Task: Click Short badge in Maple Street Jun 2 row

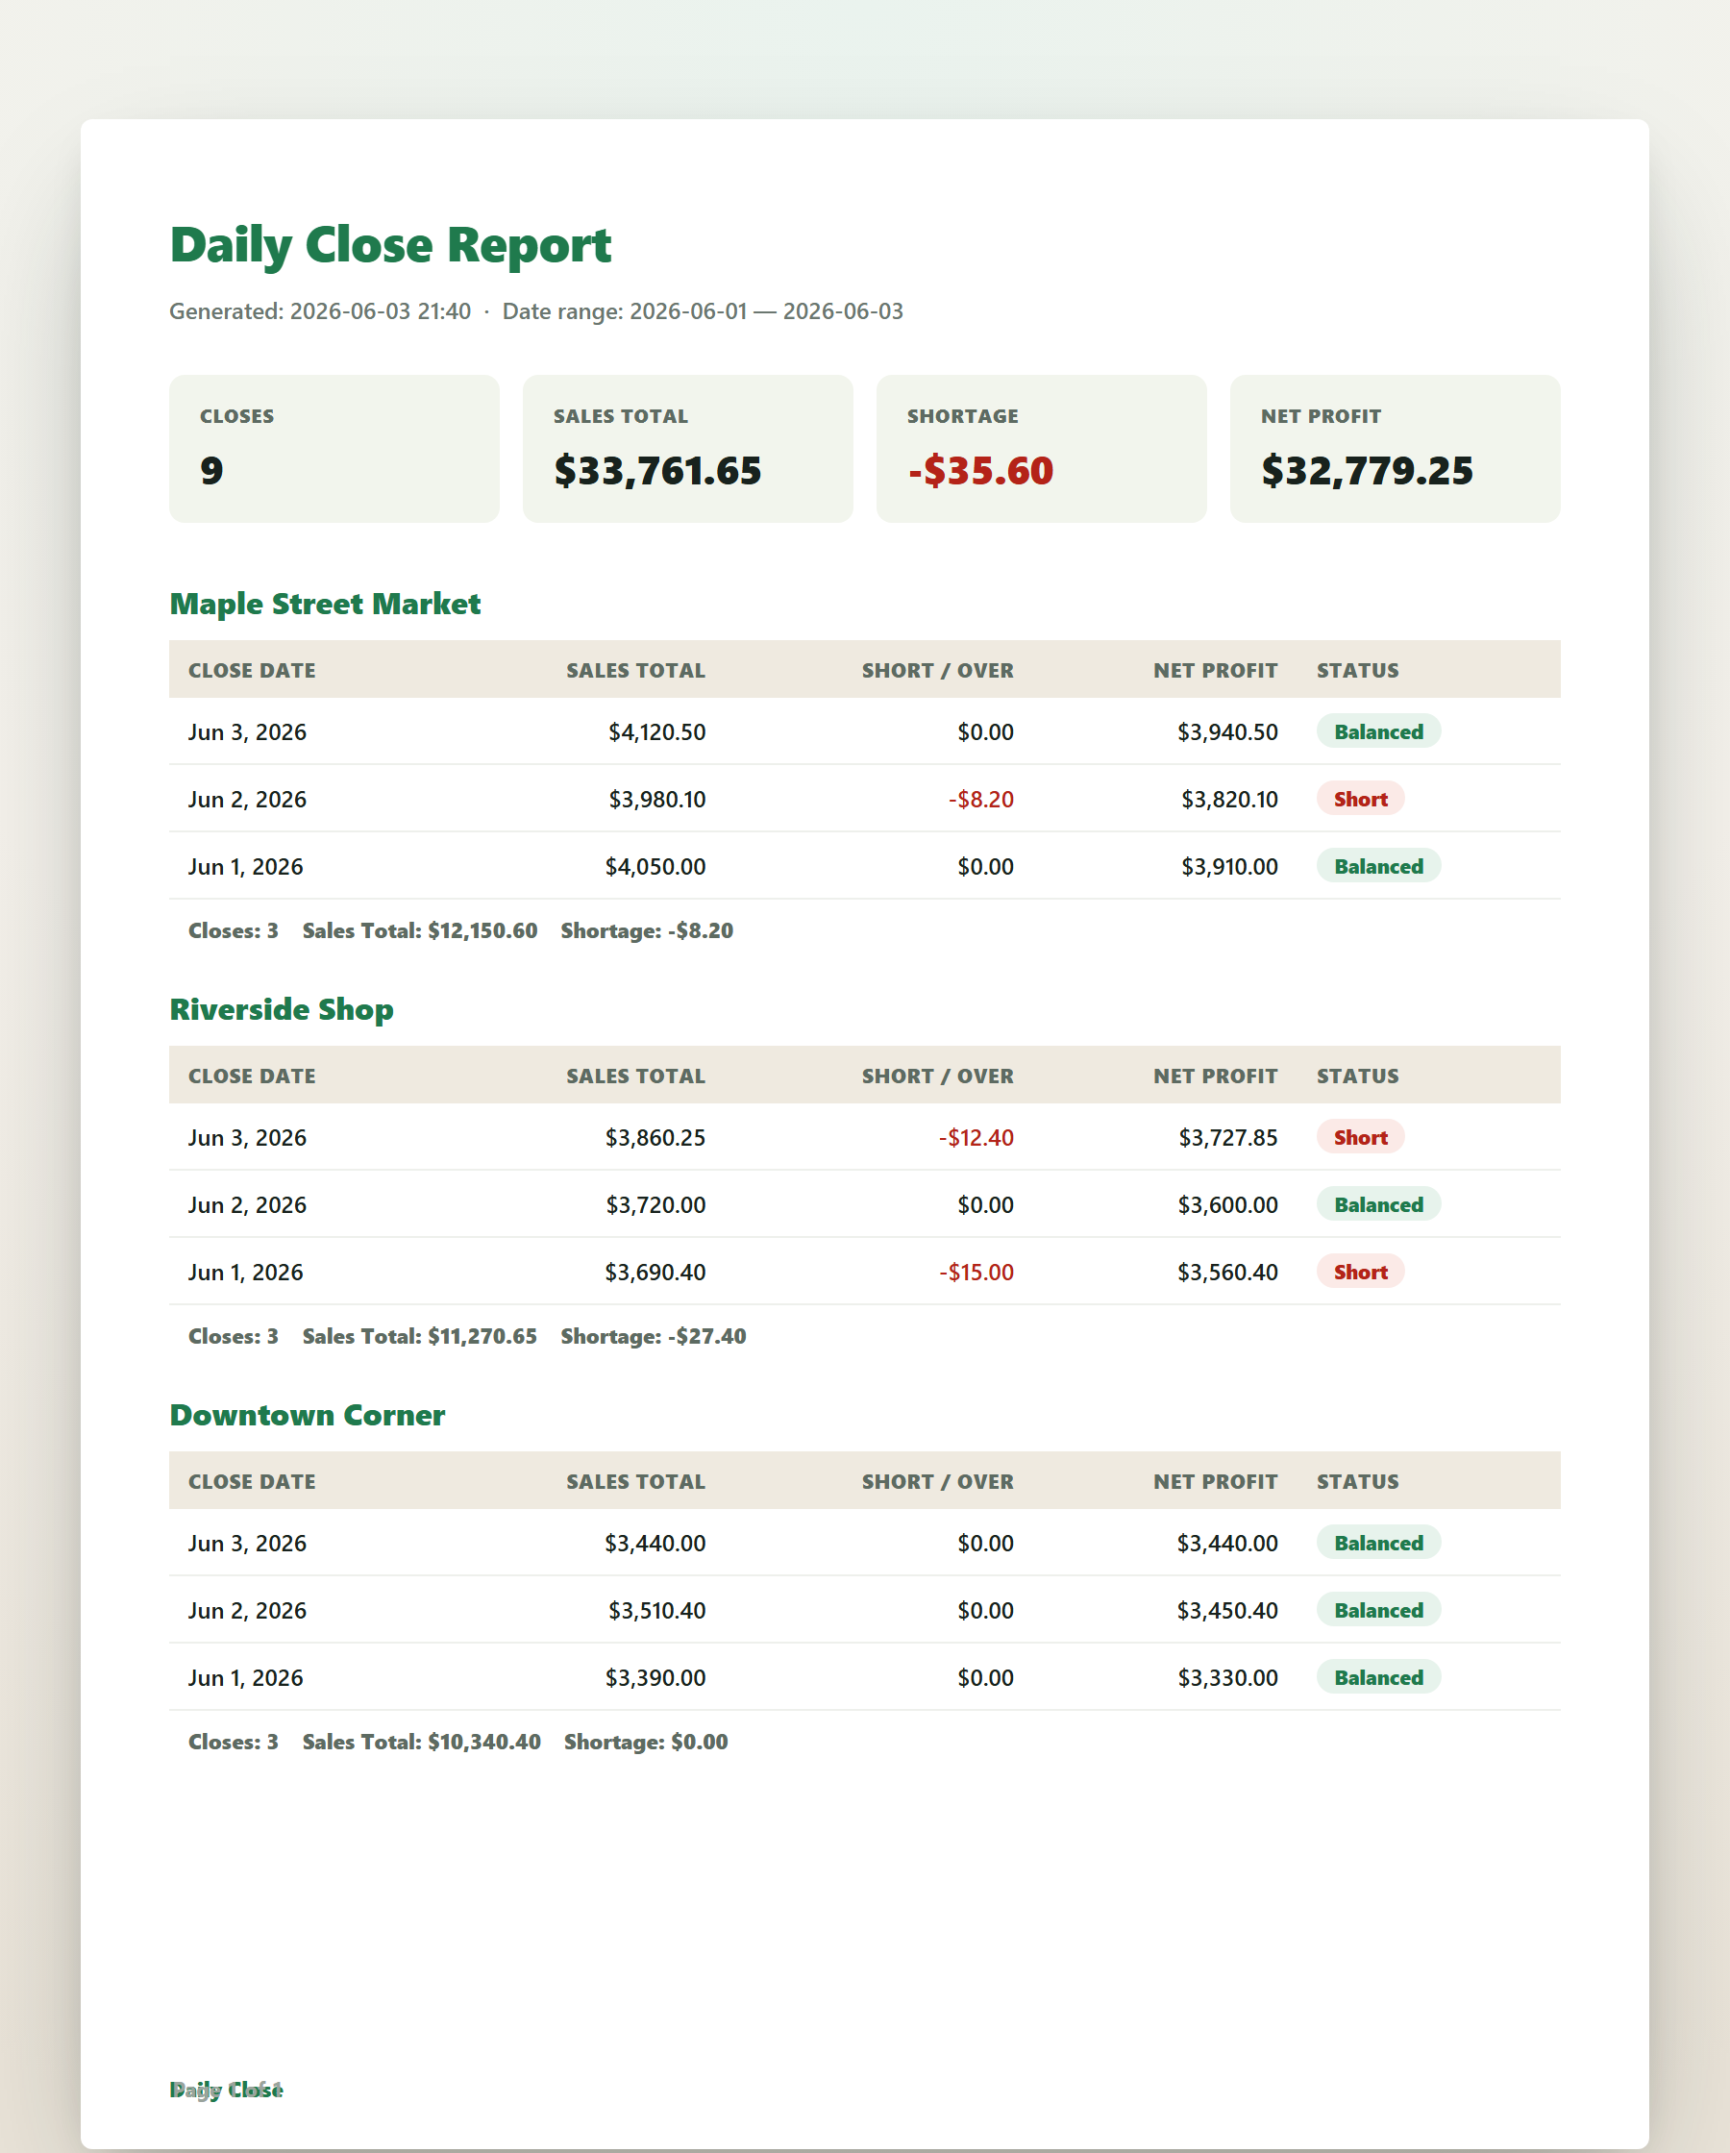Action: click(x=1360, y=798)
